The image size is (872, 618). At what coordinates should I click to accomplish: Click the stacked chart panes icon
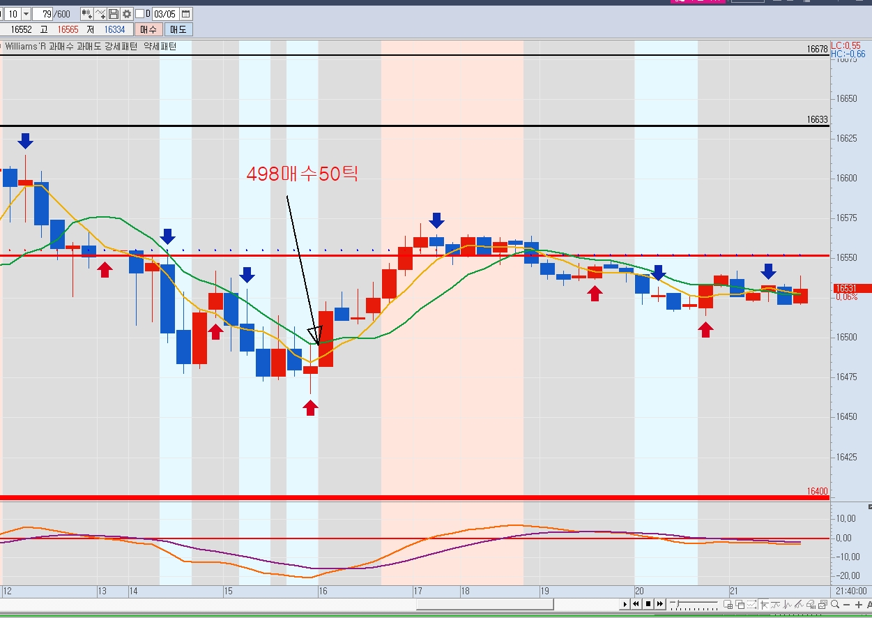tap(823, 604)
